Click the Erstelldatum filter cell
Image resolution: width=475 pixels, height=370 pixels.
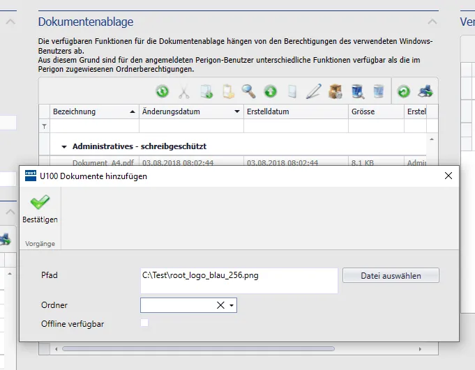[x=296, y=126]
